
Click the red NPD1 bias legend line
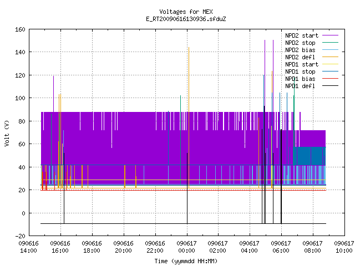[330, 79]
